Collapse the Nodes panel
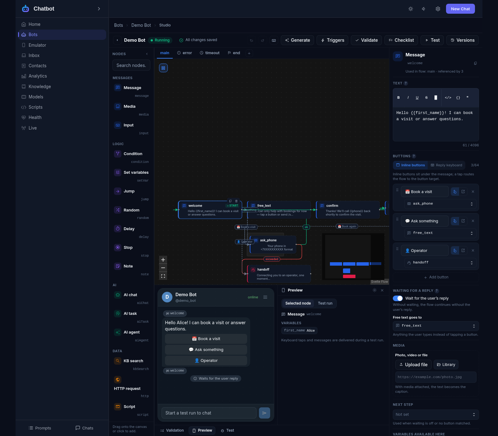This screenshot has height=436, width=498. (147, 54)
